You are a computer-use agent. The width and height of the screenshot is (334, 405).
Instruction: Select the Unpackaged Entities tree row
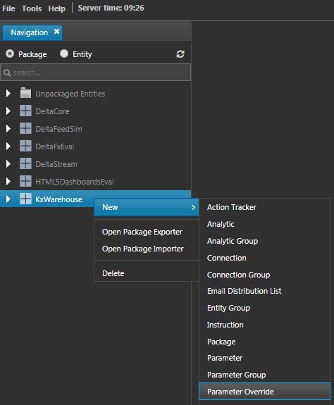click(x=96, y=93)
